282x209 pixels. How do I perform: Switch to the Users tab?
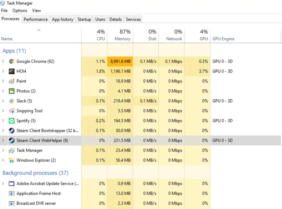[100, 19]
